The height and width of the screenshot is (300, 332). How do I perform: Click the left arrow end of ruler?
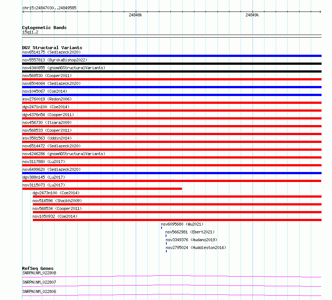click(23, 12)
